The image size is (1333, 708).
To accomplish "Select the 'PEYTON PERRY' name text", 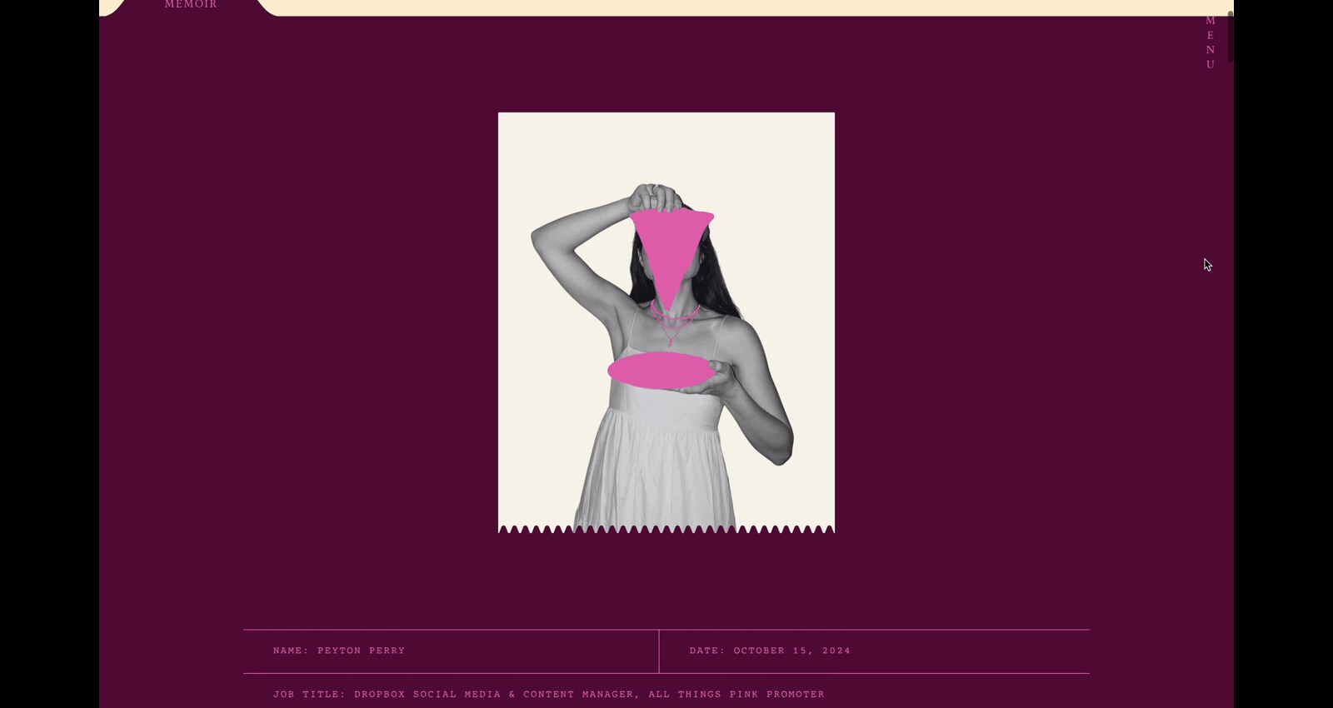I will tap(361, 651).
